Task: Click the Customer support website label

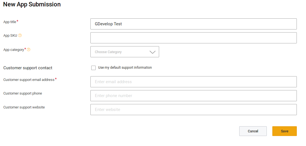Action: pyautogui.click(x=24, y=107)
